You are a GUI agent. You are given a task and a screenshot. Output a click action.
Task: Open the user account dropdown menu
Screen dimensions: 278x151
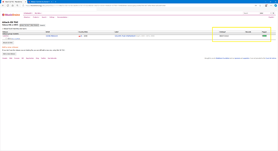click(28, 13)
